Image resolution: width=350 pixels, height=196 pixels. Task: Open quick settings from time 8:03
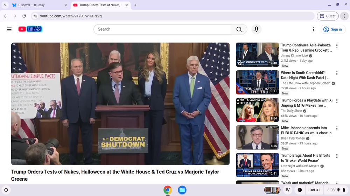click(x=336, y=190)
